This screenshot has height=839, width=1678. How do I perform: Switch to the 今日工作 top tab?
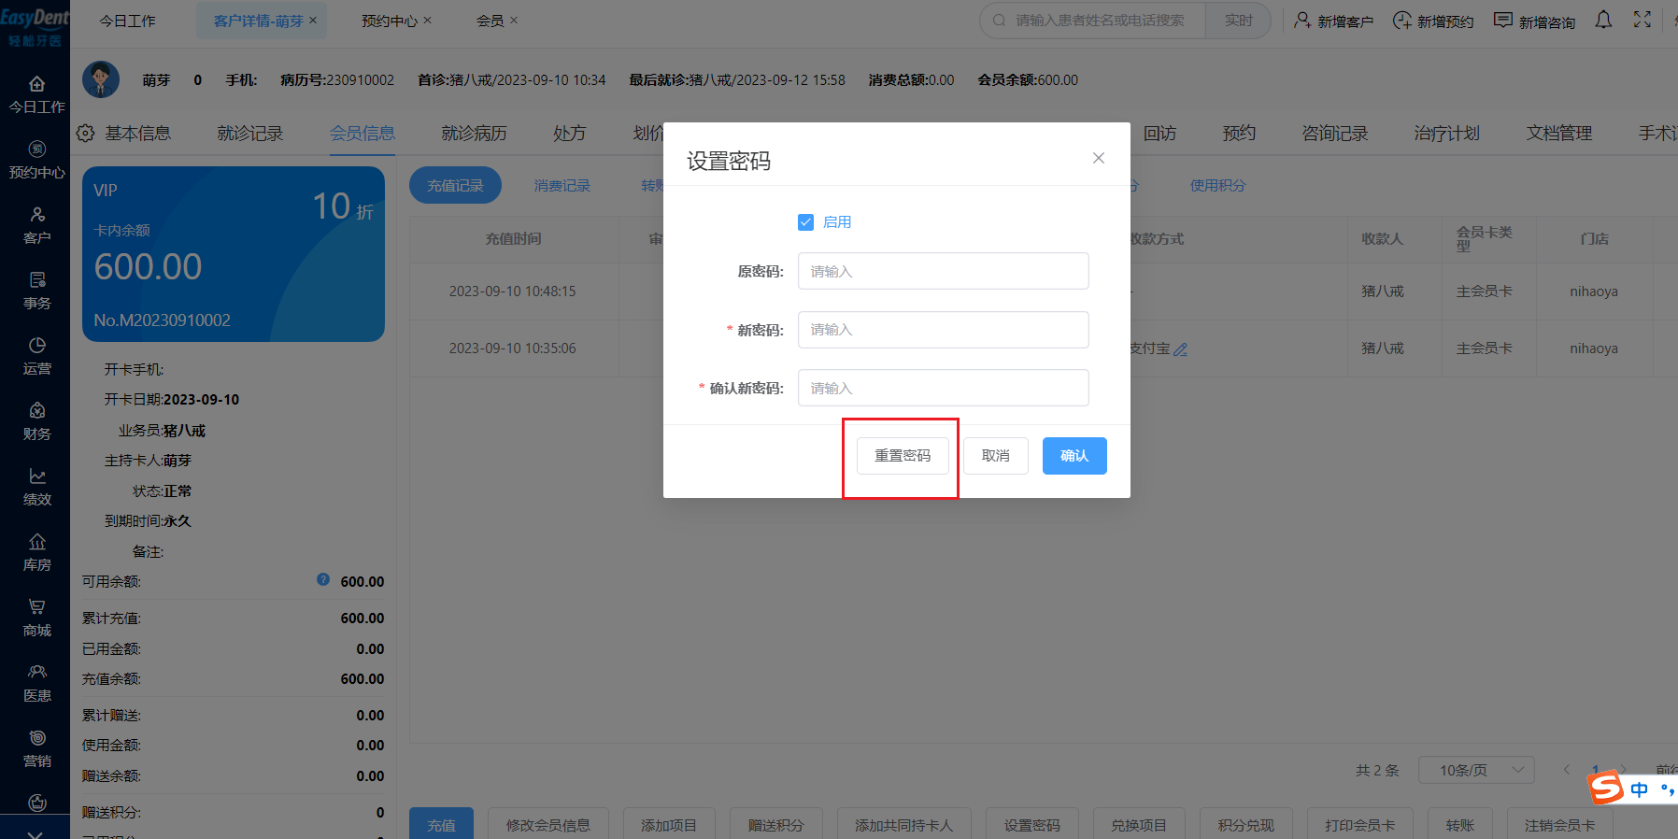click(x=128, y=21)
